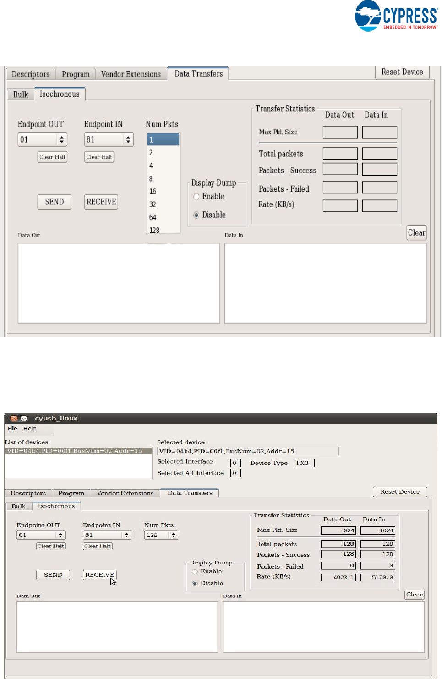Image resolution: width=442 pixels, height=679 pixels.
Task: Click Data In text area in cyusb_linux
Action: pyautogui.click(x=323, y=627)
